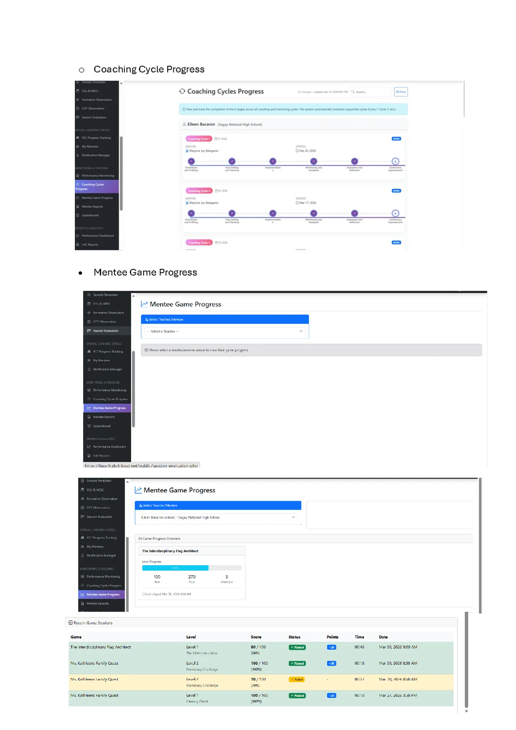Click the clock icon beside Last played date
The image size is (516, 730).
coord(144,594)
